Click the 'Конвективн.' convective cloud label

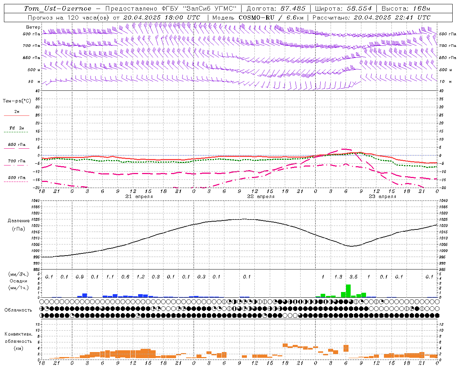[18, 334]
